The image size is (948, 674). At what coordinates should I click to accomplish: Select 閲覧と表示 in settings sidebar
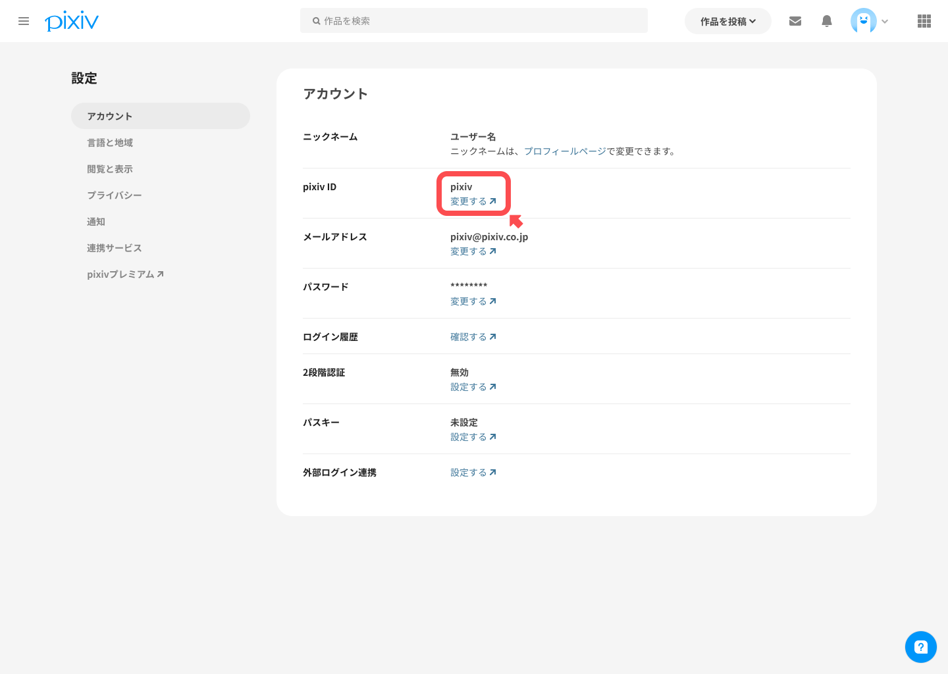pyautogui.click(x=110, y=169)
